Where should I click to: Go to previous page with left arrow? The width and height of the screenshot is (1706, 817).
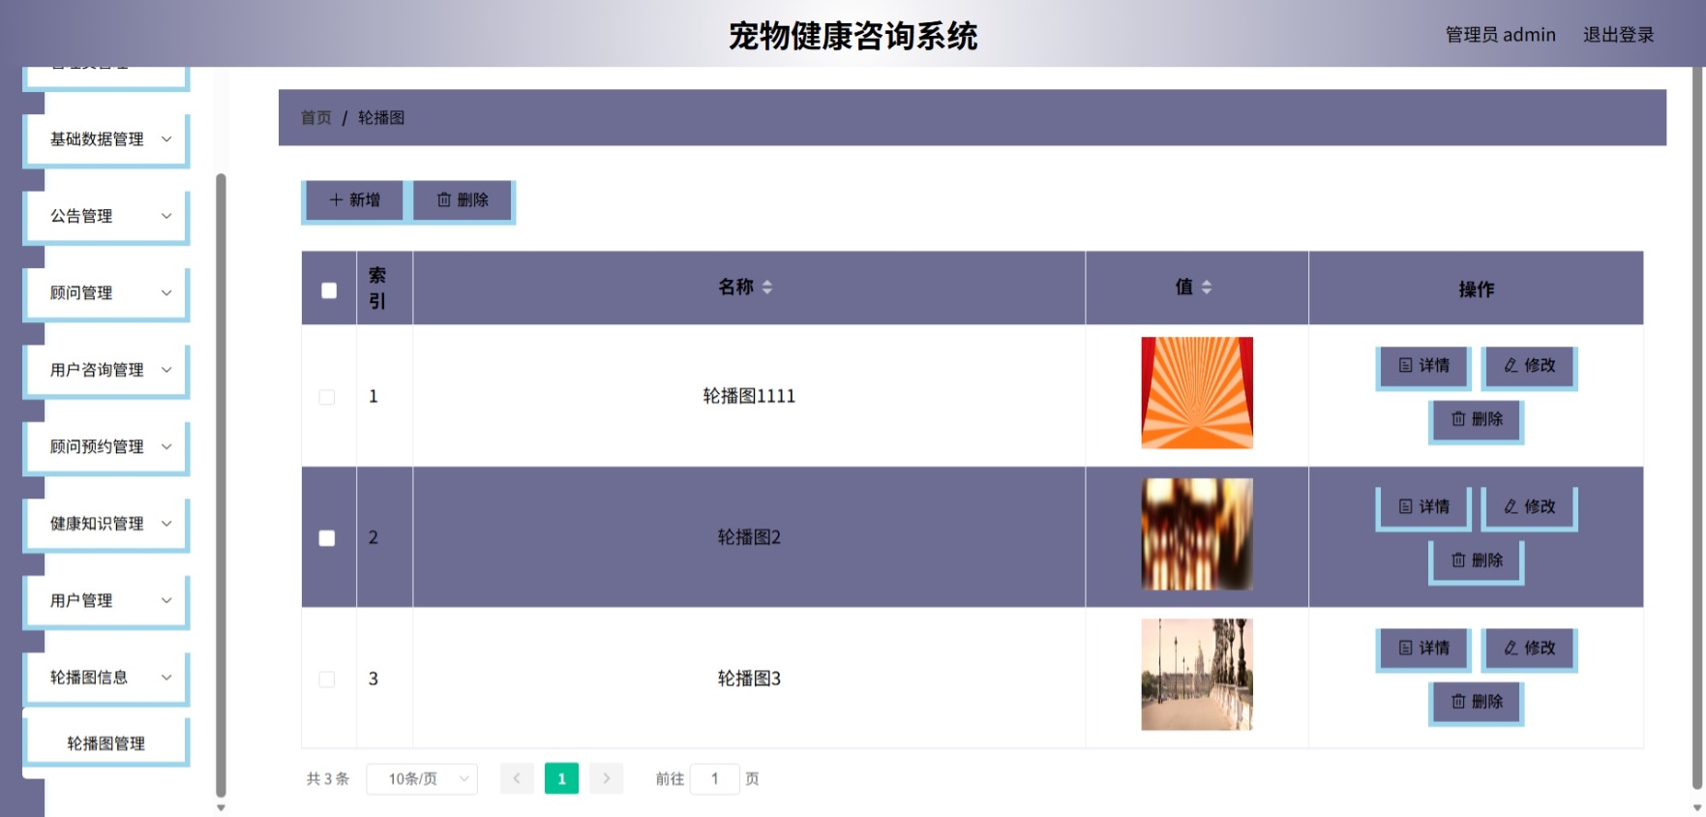pos(517,778)
